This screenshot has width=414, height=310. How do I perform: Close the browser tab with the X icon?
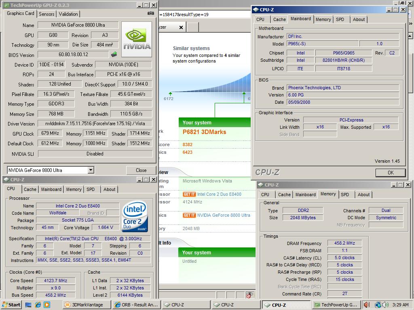[x=181, y=27]
